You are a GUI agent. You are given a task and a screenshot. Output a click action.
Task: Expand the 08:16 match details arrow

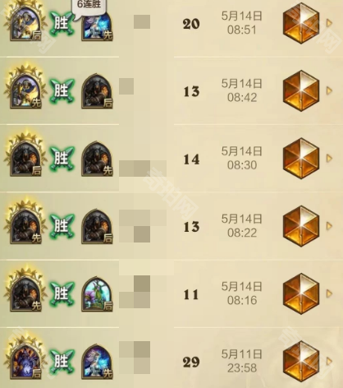point(329,293)
